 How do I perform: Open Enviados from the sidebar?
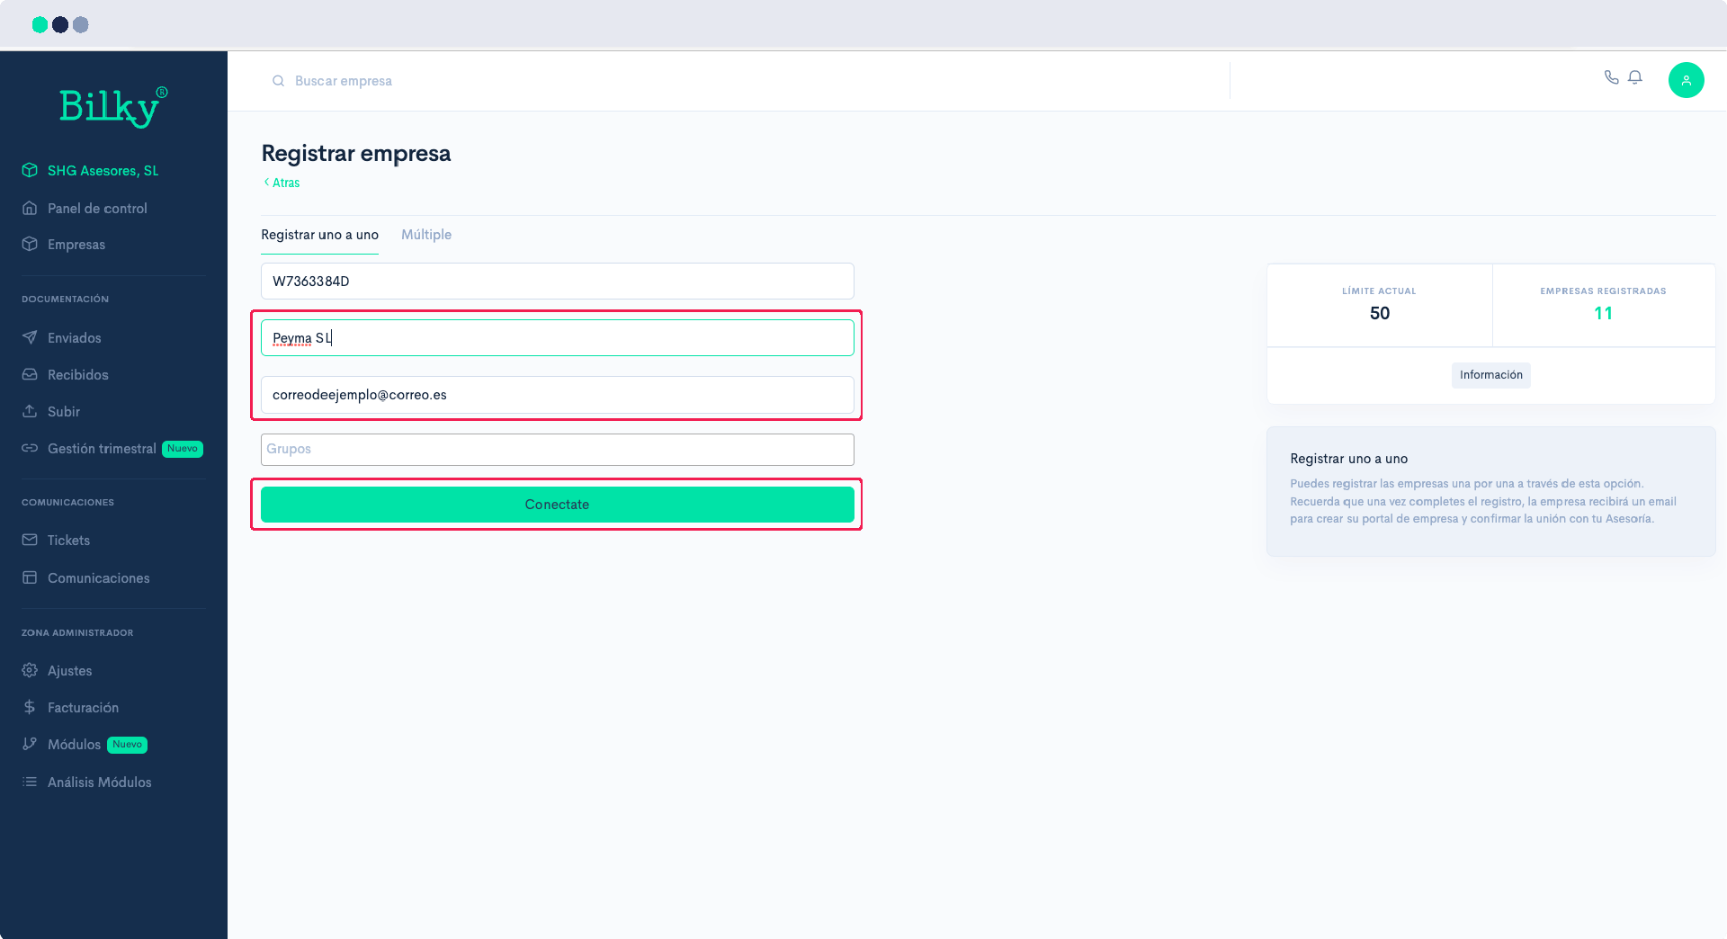pos(74,338)
